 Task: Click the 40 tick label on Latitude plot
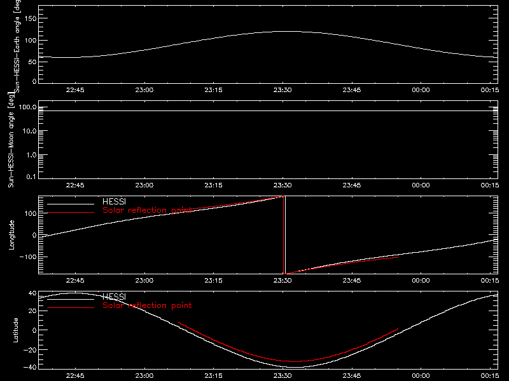pyautogui.click(x=32, y=293)
